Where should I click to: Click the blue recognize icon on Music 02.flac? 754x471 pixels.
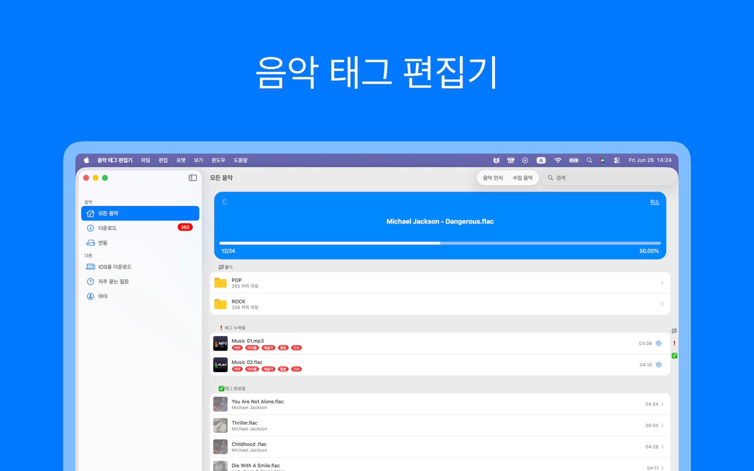[659, 365]
